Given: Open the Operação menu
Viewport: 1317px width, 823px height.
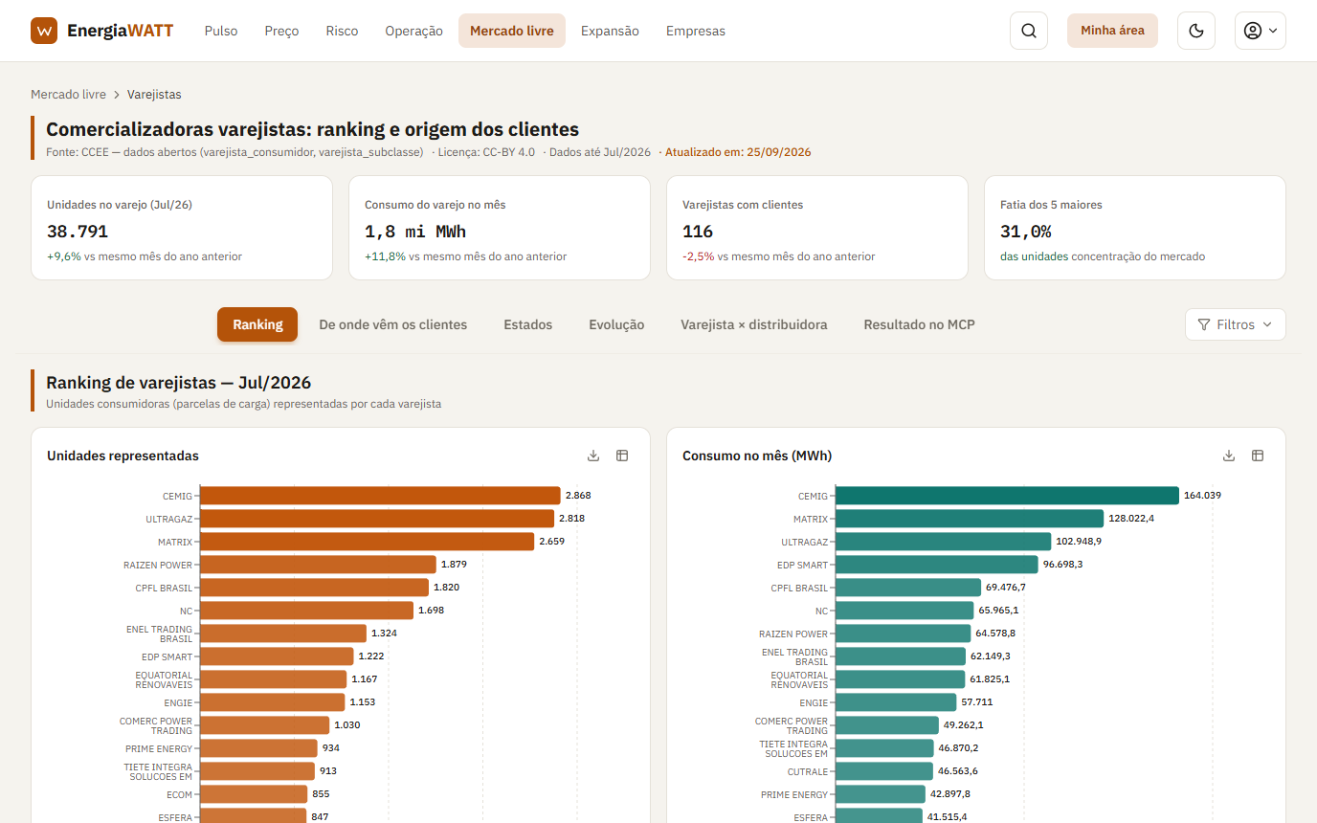Looking at the screenshot, I should coord(413,31).
